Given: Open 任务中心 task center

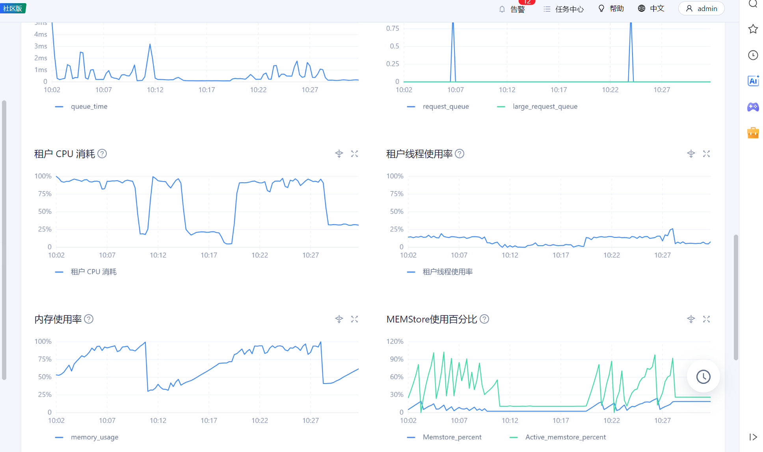Looking at the screenshot, I should [x=564, y=9].
